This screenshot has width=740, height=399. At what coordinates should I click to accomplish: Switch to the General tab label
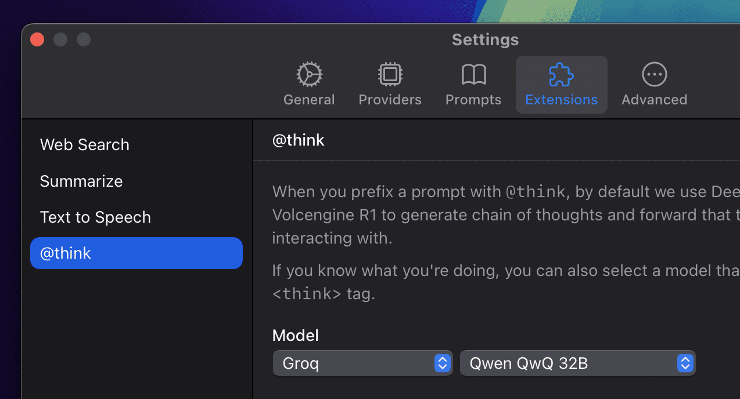309,100
